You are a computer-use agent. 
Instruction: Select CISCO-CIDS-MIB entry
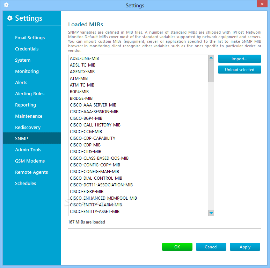tap(138, 151)
